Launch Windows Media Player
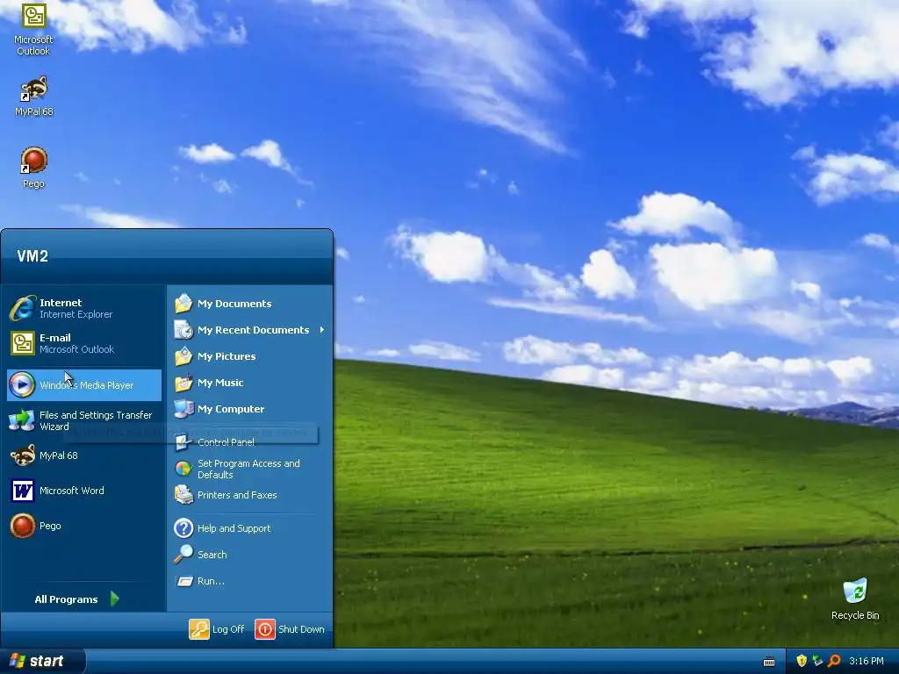 (x=84, y=385)
